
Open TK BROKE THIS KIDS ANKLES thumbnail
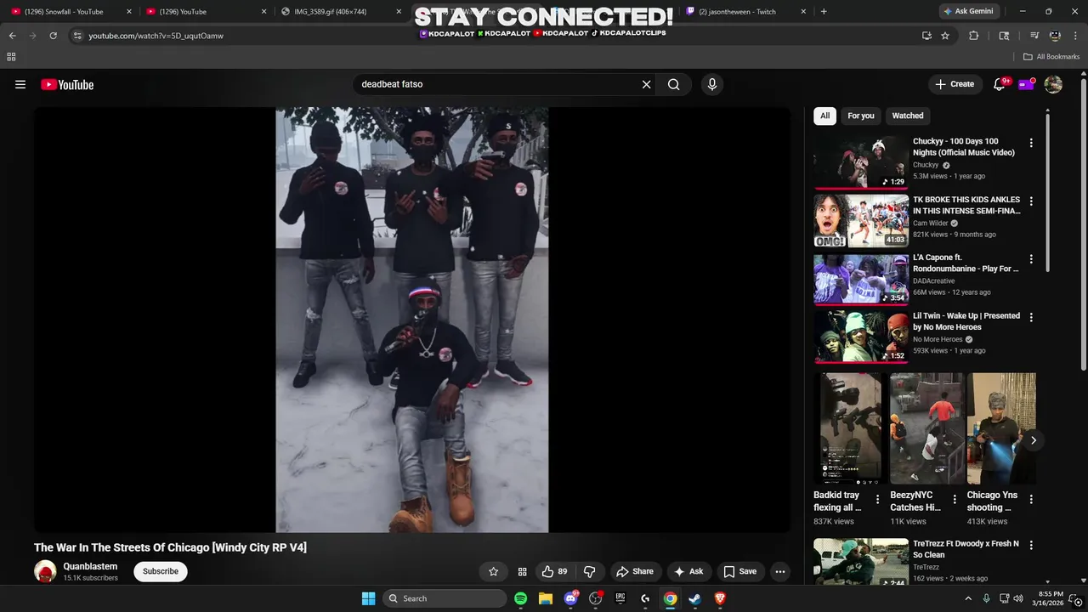[x=861, y=220]
